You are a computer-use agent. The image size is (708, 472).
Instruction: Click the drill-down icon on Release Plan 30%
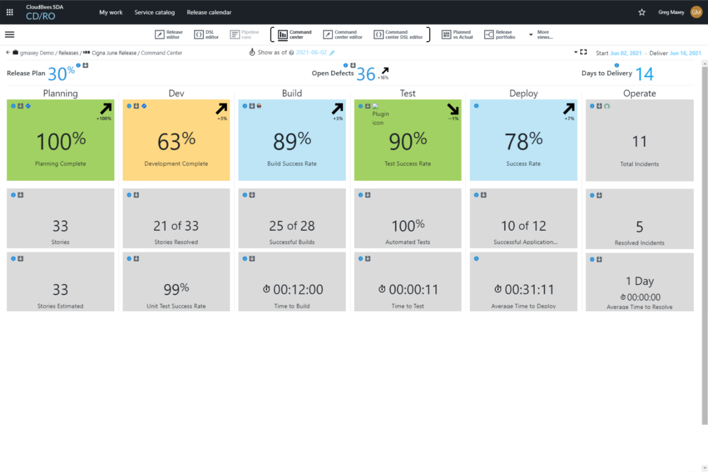coord(85,66)
